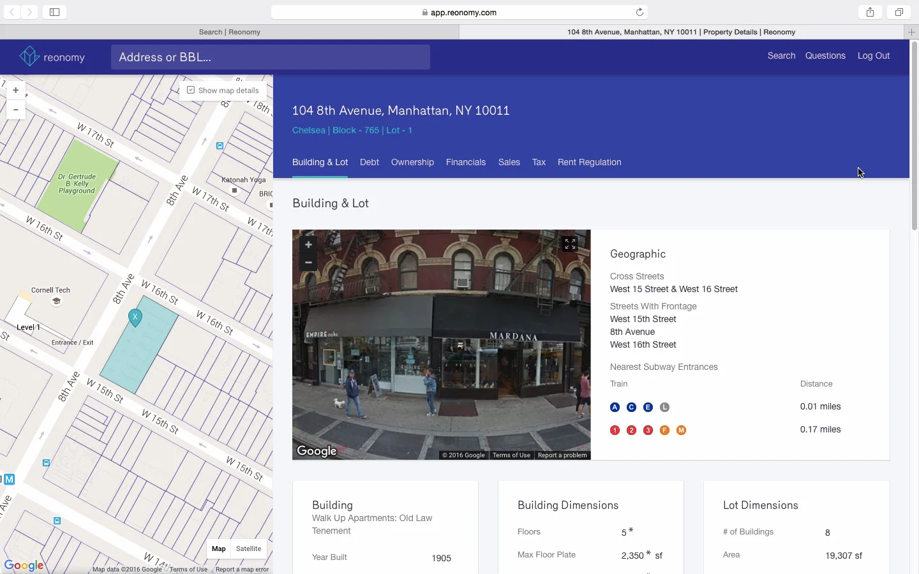This screenshot has height=574, width=919.
Task: Zoom out on the street view photo
Action: pos(308,262)
